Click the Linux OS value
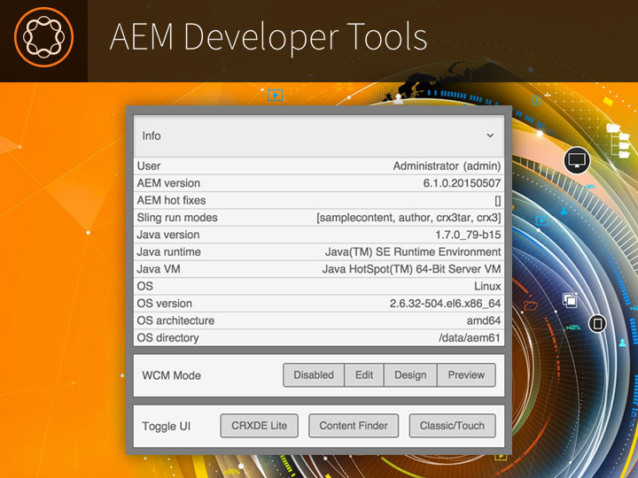 point(487,286)
